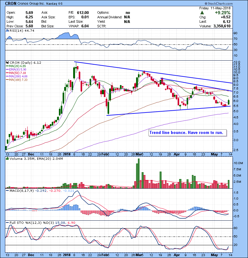Click the Bid Size: label

(48, 26)
